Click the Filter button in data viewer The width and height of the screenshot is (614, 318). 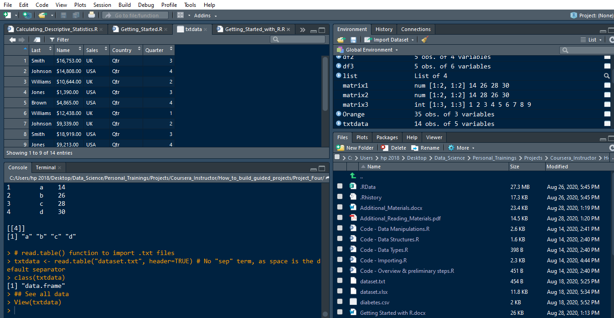[59, 40]
